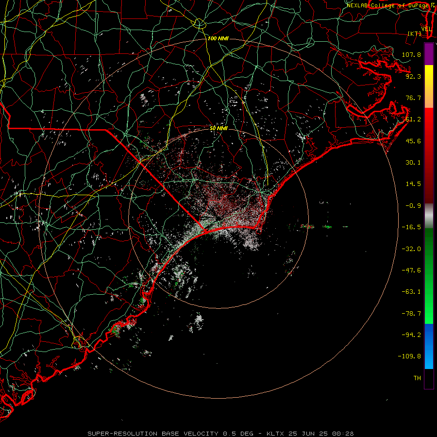
Task: Pick the purple segment of the velocity color bar
Action: point(429,54)
